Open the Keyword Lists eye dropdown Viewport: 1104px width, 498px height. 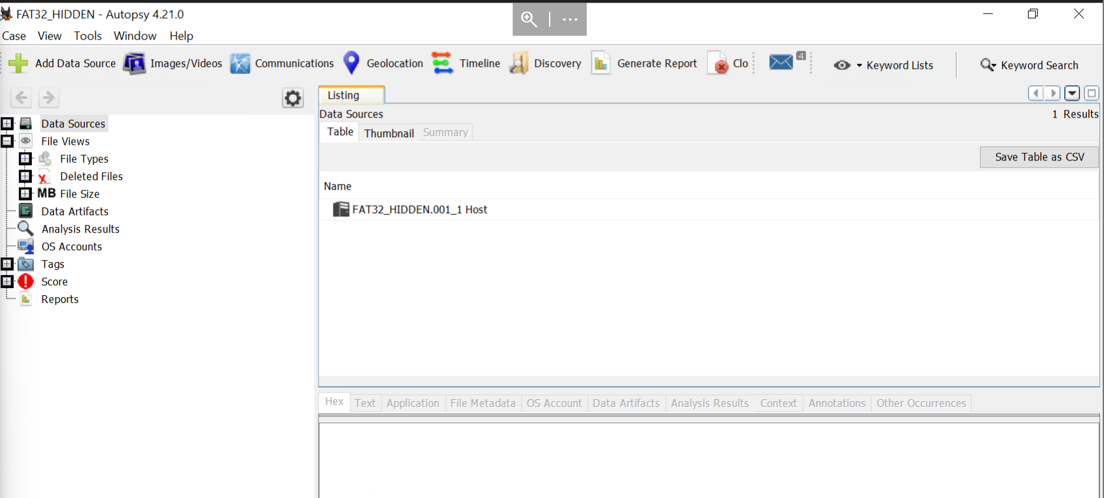pyautogui.click(x=848, y=65)
